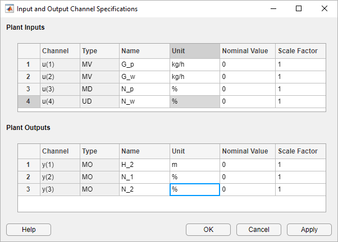Edit Scale Factor for G_w input
338x242 pixels.
pos(300,77)
